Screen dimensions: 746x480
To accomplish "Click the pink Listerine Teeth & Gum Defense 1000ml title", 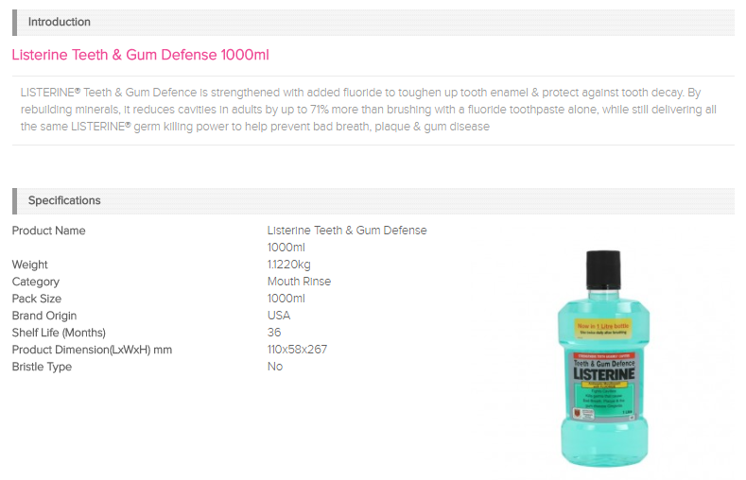I will pyautogui.click(x=140, y=55).
